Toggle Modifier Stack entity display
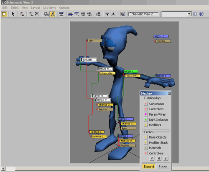Image resolution: width=209 pixels, height=172 pixels. [x=146, y=142]
